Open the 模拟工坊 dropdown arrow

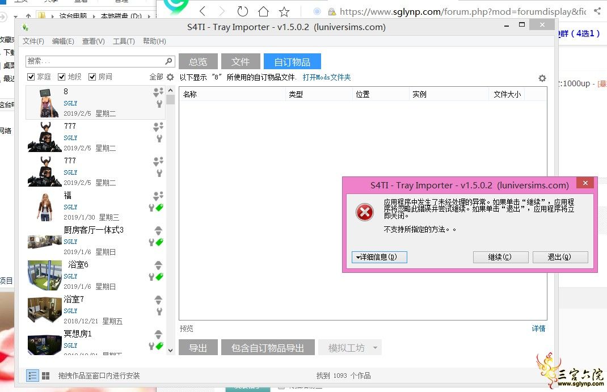point(375,348)
